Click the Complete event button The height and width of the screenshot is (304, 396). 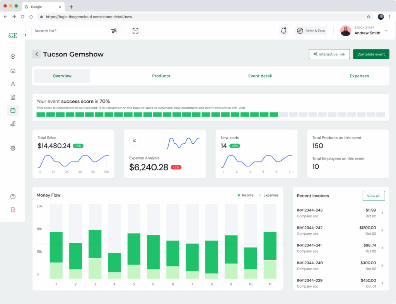pos(371,54)
